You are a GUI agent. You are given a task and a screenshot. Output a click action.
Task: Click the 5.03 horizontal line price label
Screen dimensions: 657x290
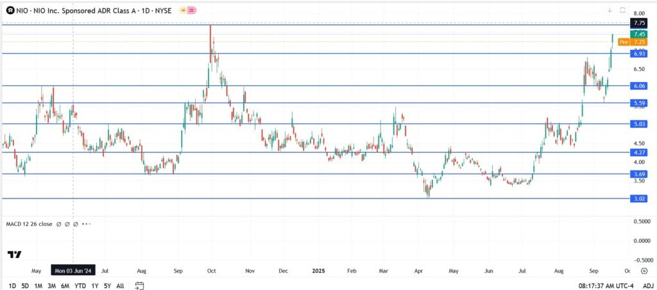click(x=639, y=124)
